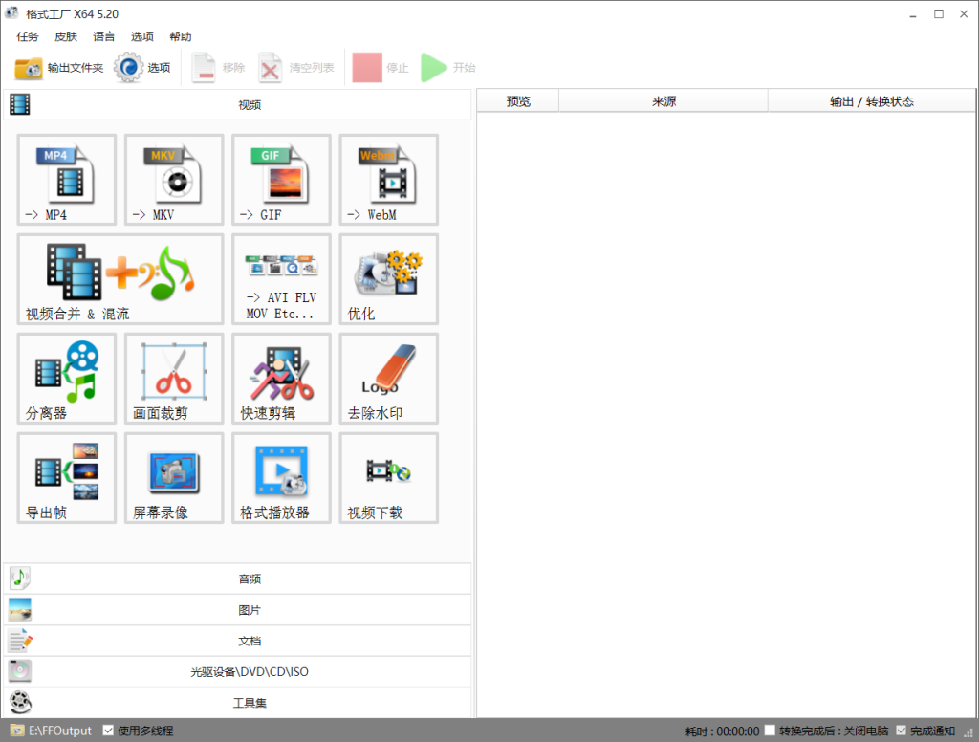
Task: Click the options (选项) toolbar button
Action: 143,68
